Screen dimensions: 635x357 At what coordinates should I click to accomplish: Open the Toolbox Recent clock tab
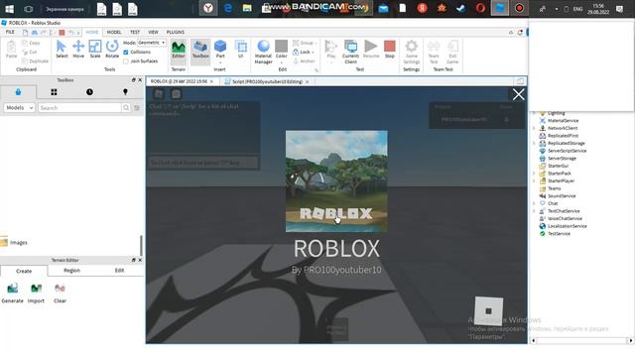[x=89, y=92]
